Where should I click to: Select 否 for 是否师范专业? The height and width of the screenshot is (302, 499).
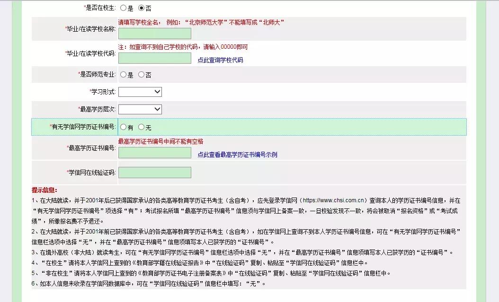click(x=141, y=74)
